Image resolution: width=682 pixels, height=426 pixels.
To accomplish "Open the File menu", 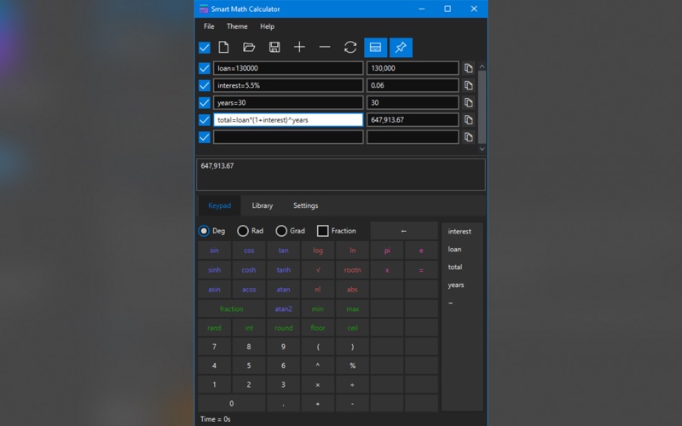I will click(209, 26).
